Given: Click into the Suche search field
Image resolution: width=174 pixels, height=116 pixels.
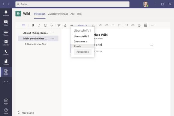Looking at the screenshot, I should pos(72,4).
